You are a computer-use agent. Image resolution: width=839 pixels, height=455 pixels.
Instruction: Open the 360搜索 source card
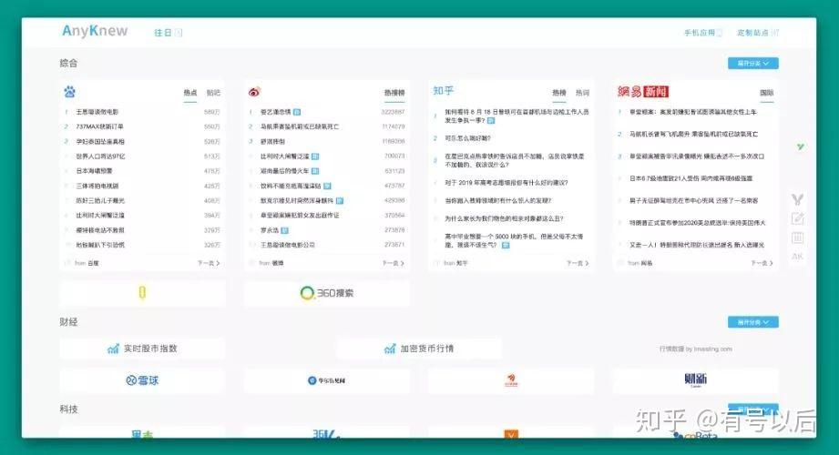[327, 293]
